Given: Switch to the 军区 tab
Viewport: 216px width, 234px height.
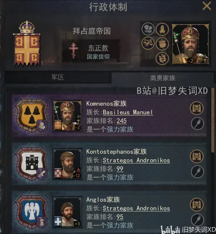Looking at the screenshot, I should 58,77.
